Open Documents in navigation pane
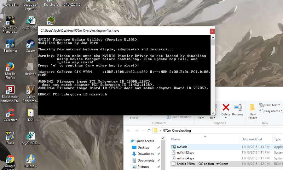The width and height of the screenshot is (283, 170). [x=143, y=160]
